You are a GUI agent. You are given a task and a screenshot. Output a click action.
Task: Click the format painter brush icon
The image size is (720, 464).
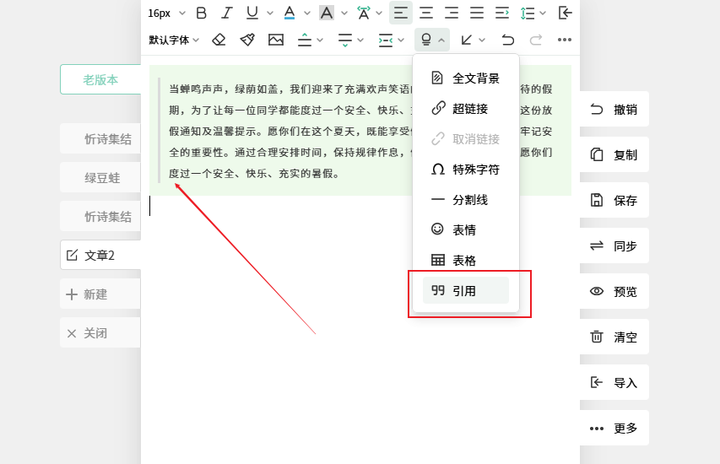[x=247, y=40]
